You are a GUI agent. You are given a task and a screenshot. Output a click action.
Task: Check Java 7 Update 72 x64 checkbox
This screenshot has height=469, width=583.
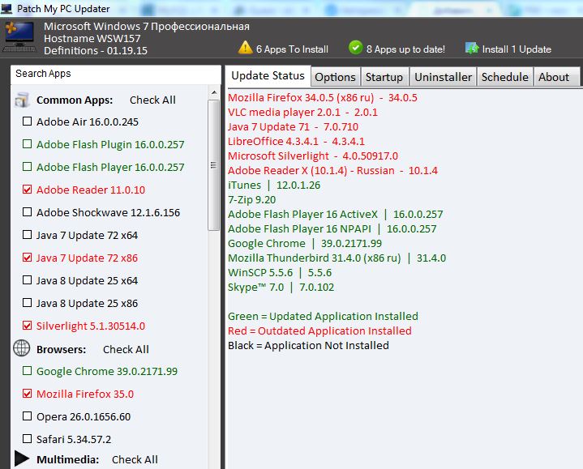[27, 234]
